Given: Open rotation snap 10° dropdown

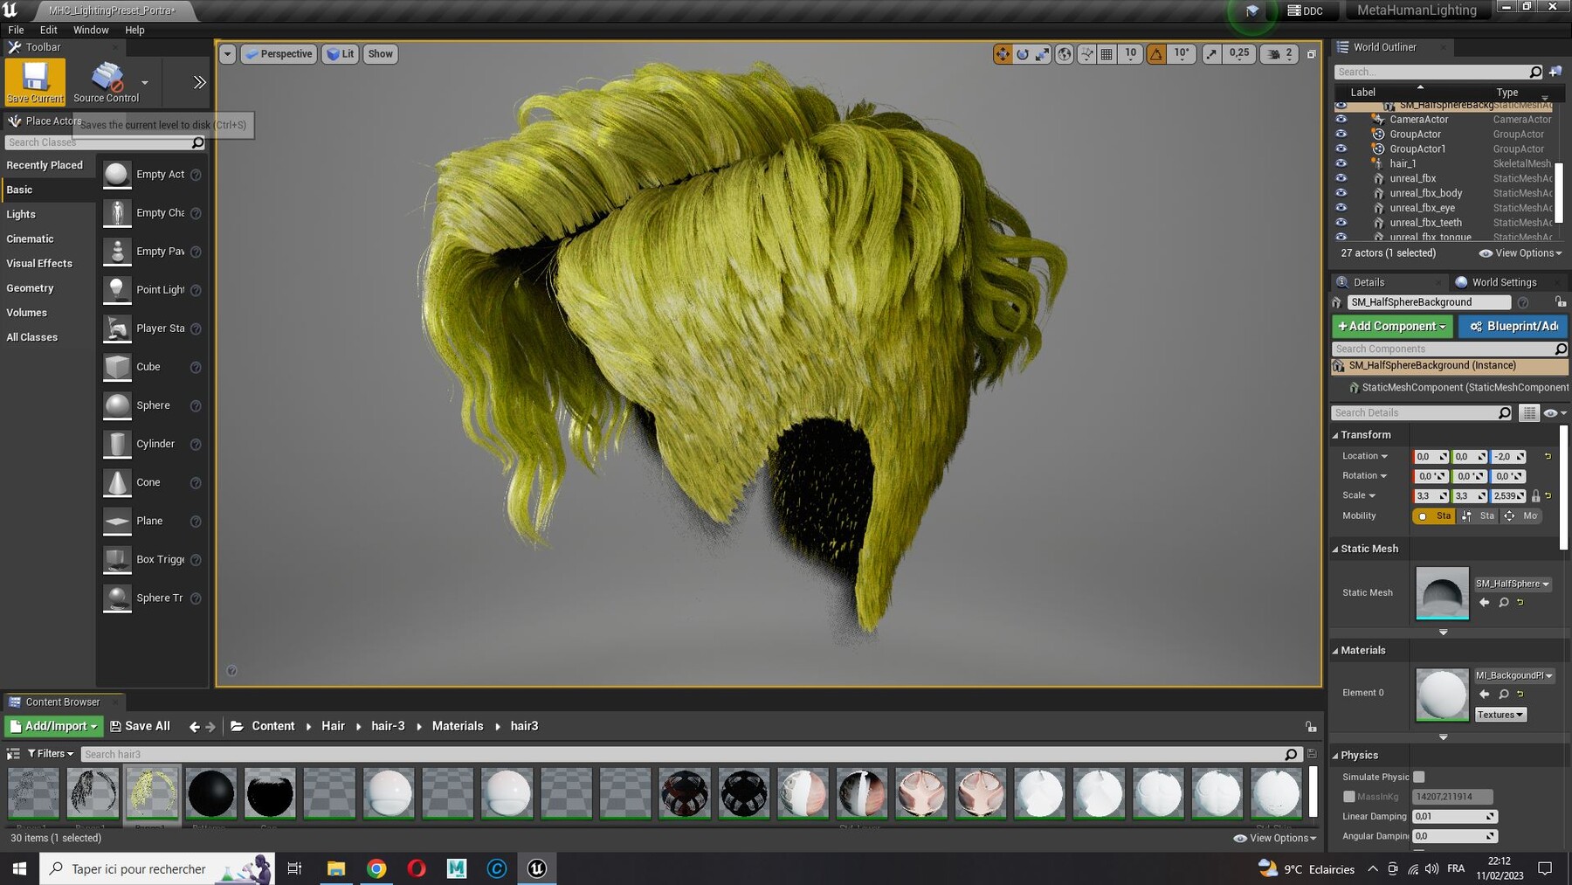Looking at the screenshot, I should [1182, 54].
